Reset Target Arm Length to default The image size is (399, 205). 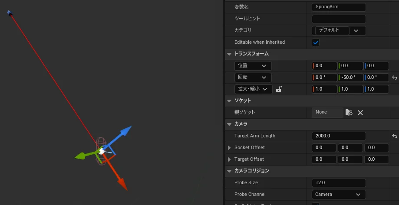[x=394, y=136]
